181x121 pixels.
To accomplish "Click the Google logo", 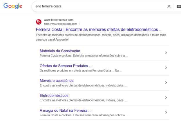I will click(13, 6).
